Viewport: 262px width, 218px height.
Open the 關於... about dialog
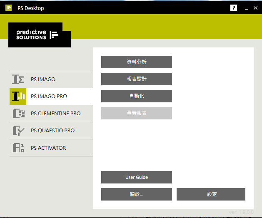[137, 194]
